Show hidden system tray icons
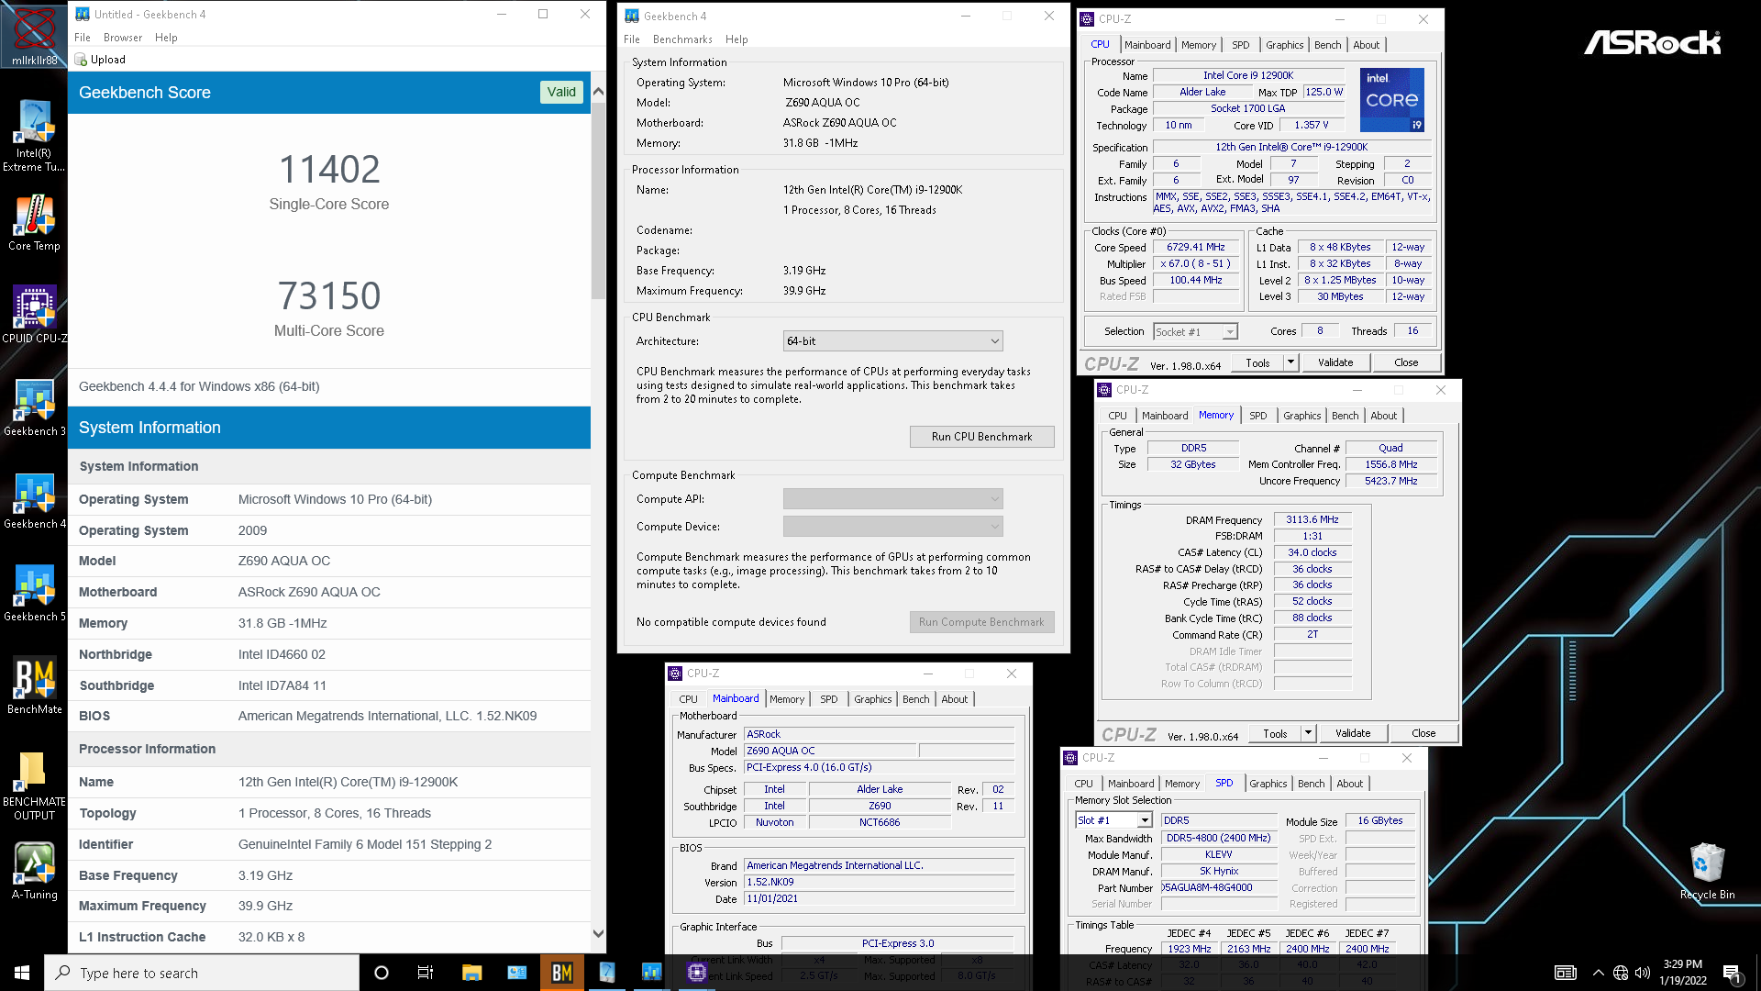The width and height of the screenshot is (1761, 991). click(x=1599, y=973)
